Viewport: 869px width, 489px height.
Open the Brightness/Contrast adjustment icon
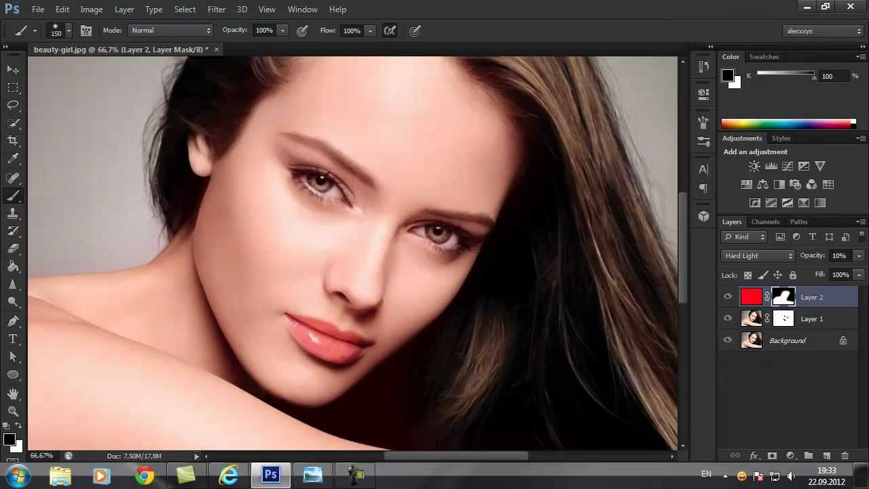click(x=754, y=166)
